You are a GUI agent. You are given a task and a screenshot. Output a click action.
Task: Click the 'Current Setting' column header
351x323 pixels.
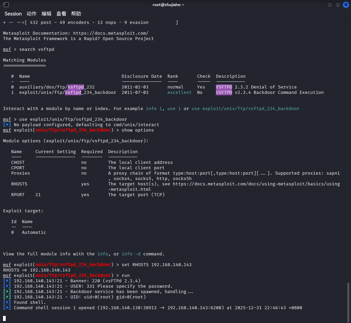pos(56,151)
